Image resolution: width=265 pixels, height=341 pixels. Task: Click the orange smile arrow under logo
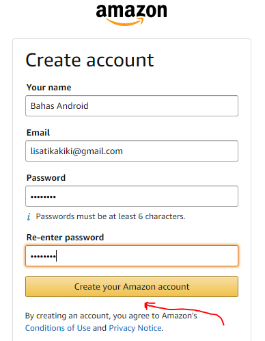pos(125,22)
